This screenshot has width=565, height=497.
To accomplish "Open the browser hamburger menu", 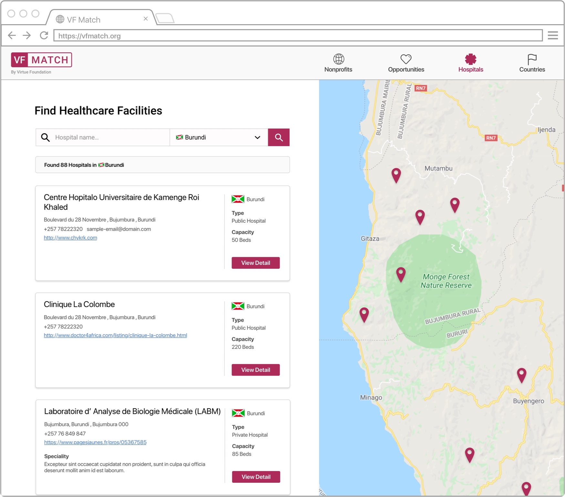I will click(x=553, y=35).
